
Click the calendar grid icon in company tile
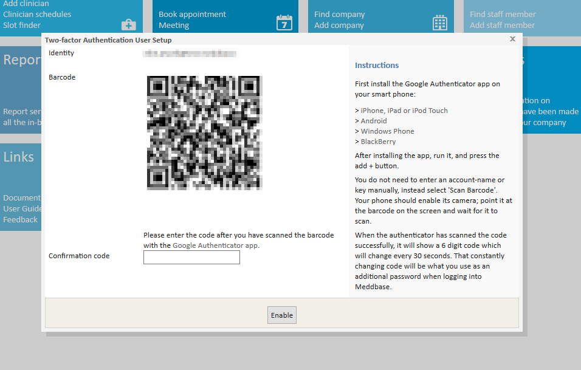pos(440,22)
